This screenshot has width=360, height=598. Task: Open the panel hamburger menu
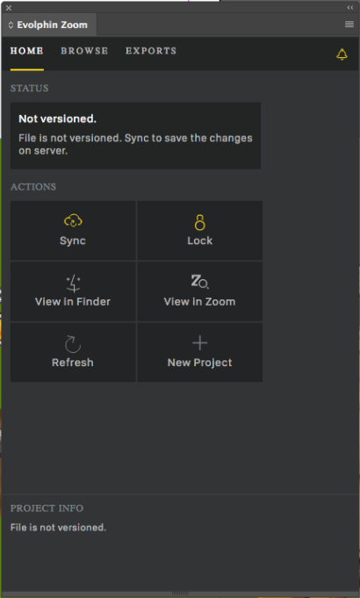point(349,25)
